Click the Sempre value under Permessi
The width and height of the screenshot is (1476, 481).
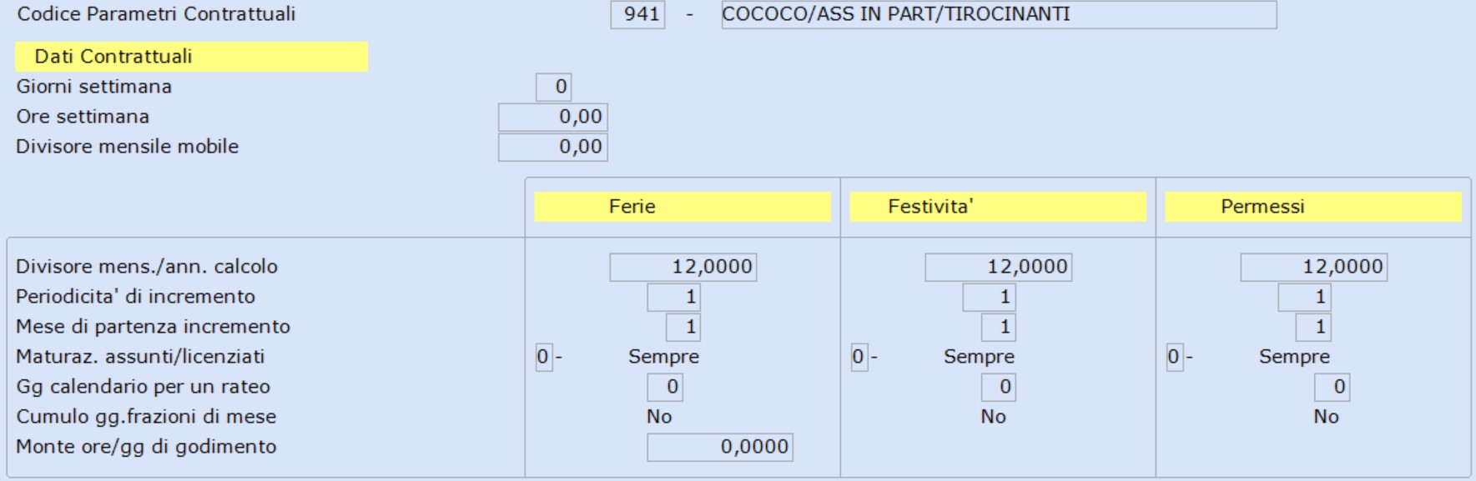tap(1294, 357)
